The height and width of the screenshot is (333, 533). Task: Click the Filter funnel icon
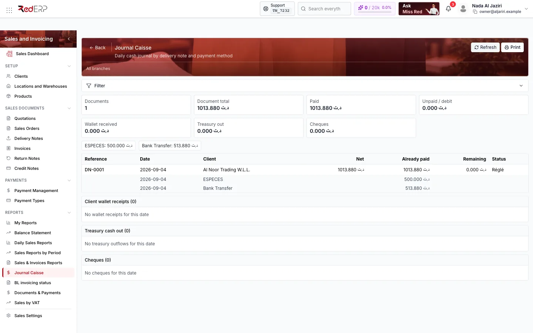click(x=89, y=86)
